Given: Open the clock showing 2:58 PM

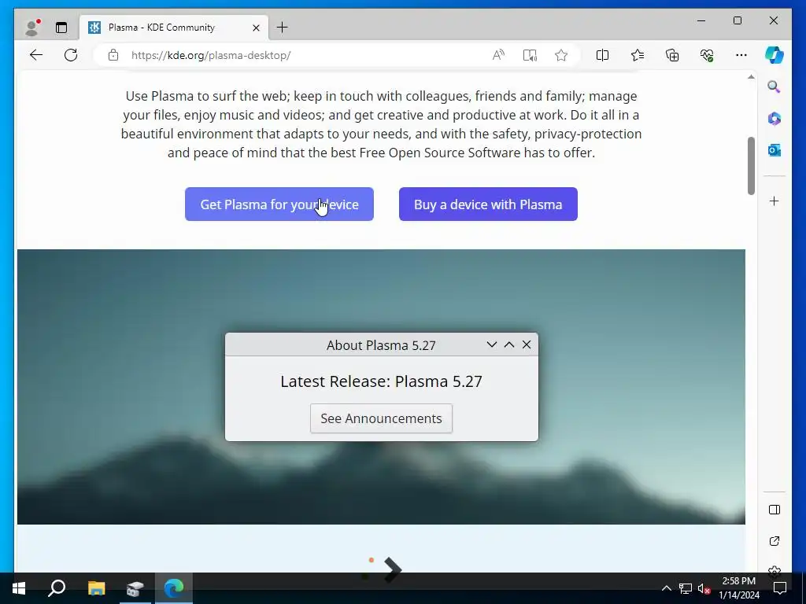Looking at the screenshot, I should (738, 588).
